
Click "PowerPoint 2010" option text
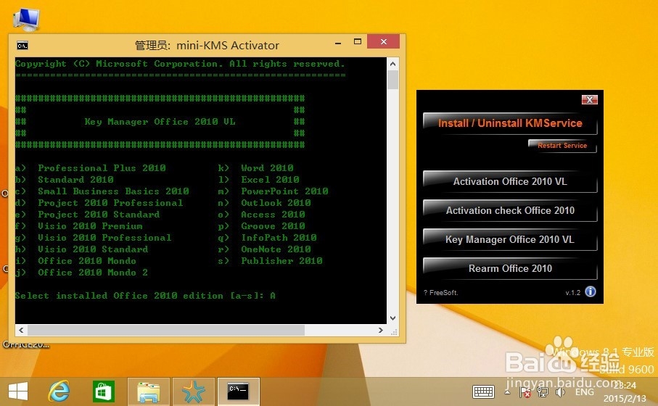[284, 191]
